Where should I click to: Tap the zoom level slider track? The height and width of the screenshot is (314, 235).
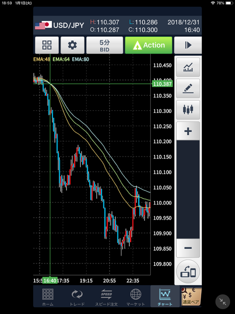click(x=188, y=189)
